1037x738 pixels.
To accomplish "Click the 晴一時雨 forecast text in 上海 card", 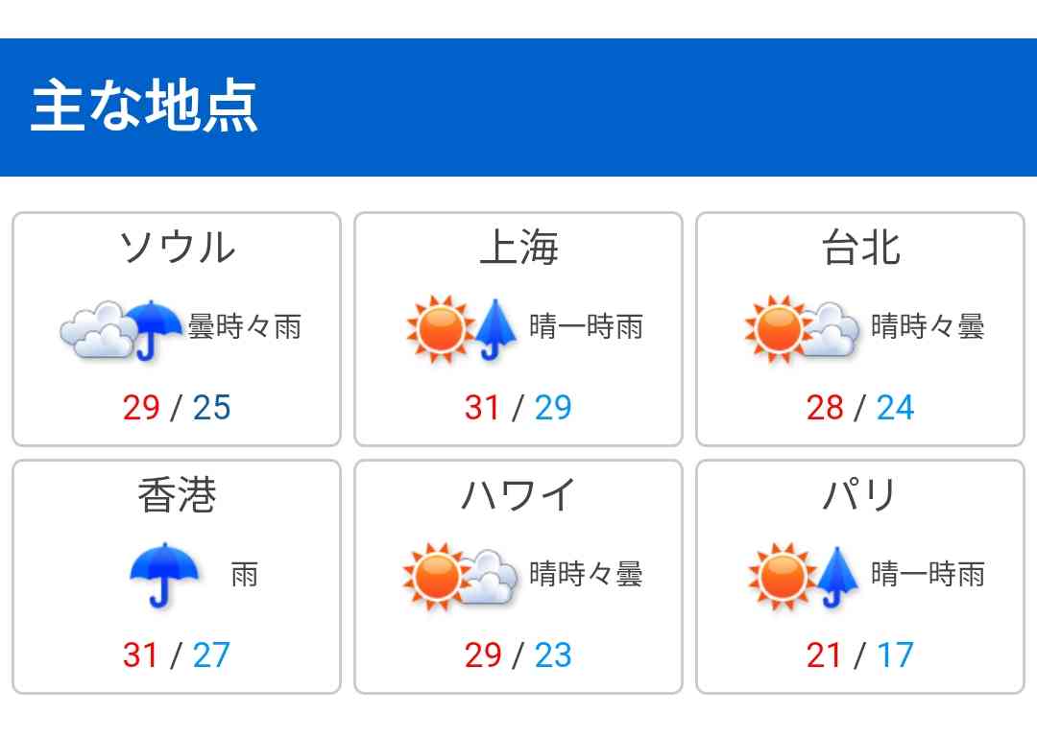I will (586, 326).
